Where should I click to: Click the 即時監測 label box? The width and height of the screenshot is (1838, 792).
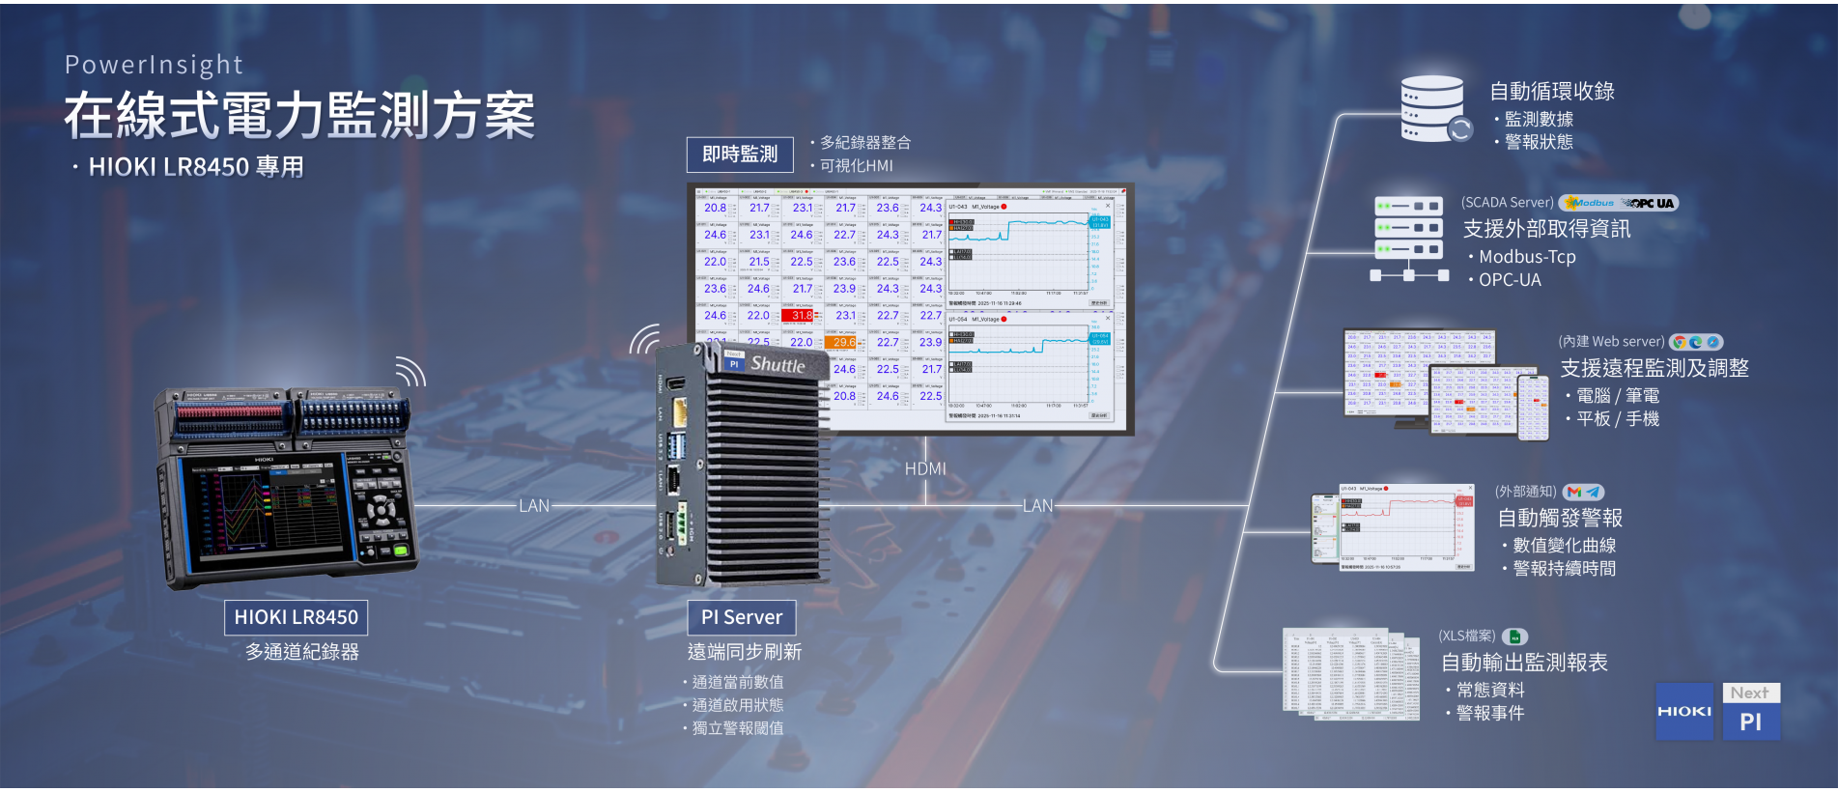pyautogui.click(x=740, y=155)
